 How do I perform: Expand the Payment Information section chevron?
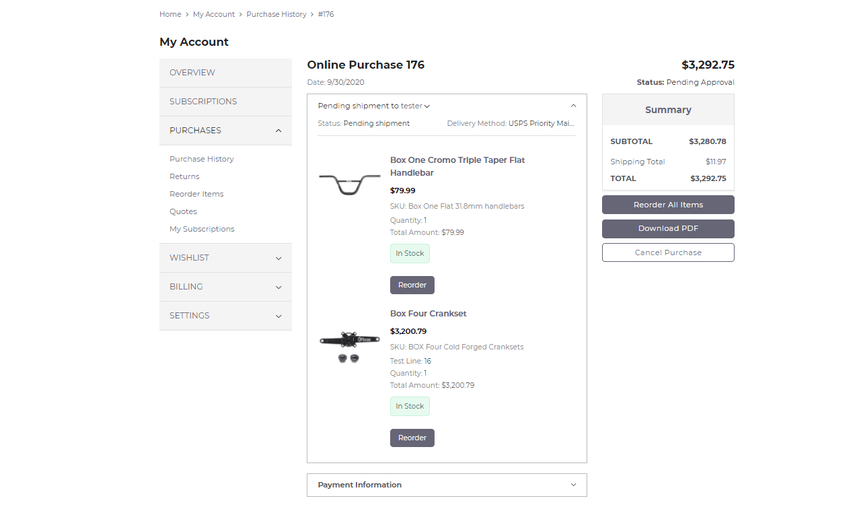[x=573, y=485]
